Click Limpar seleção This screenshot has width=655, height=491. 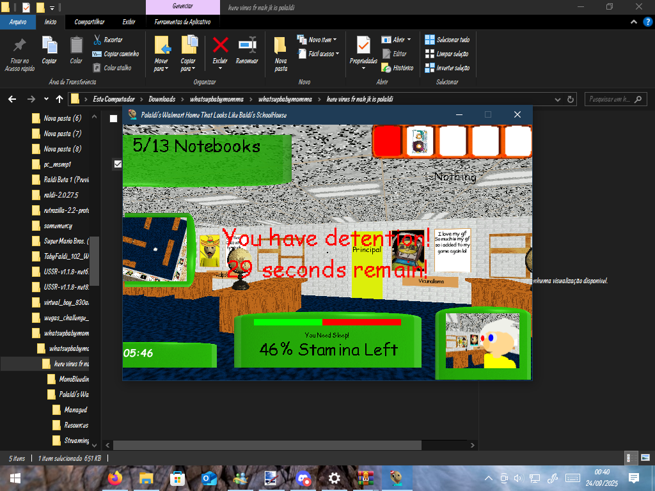[x=446, y=54]
